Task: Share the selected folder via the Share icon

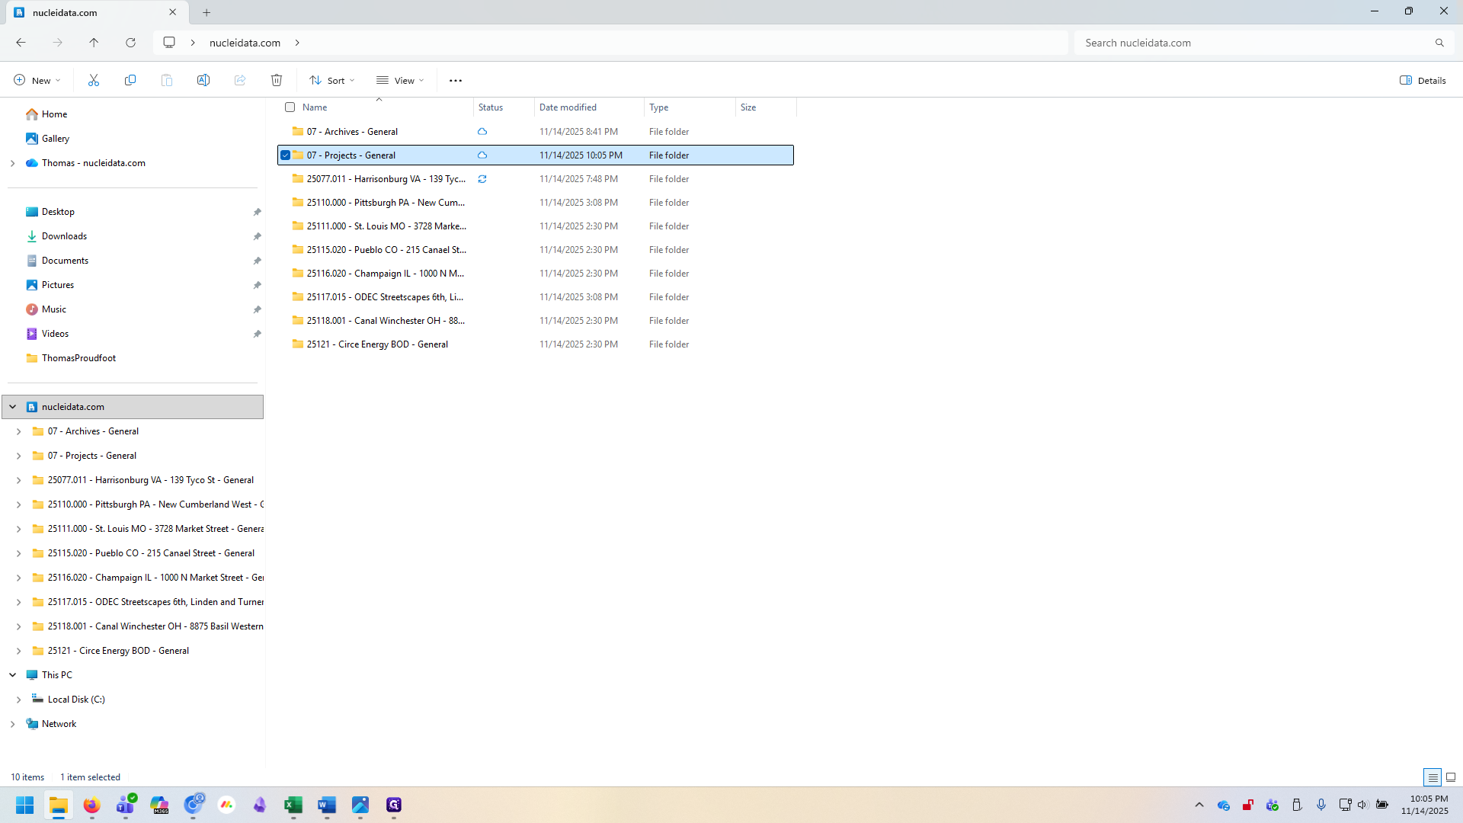Action: coord(240,80)
